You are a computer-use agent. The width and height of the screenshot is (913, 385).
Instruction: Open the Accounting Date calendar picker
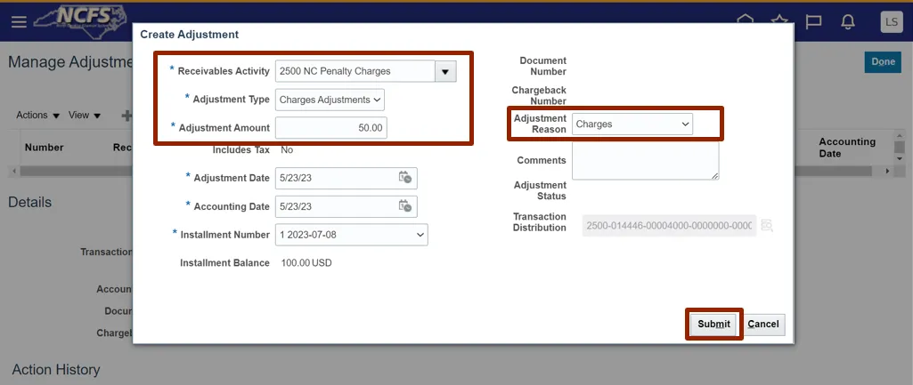click(x=405, y=206)
